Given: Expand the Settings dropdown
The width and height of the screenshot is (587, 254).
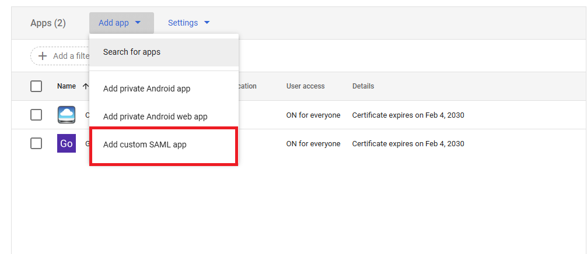Looking at the screenshot, I should (x=188, y=23).
